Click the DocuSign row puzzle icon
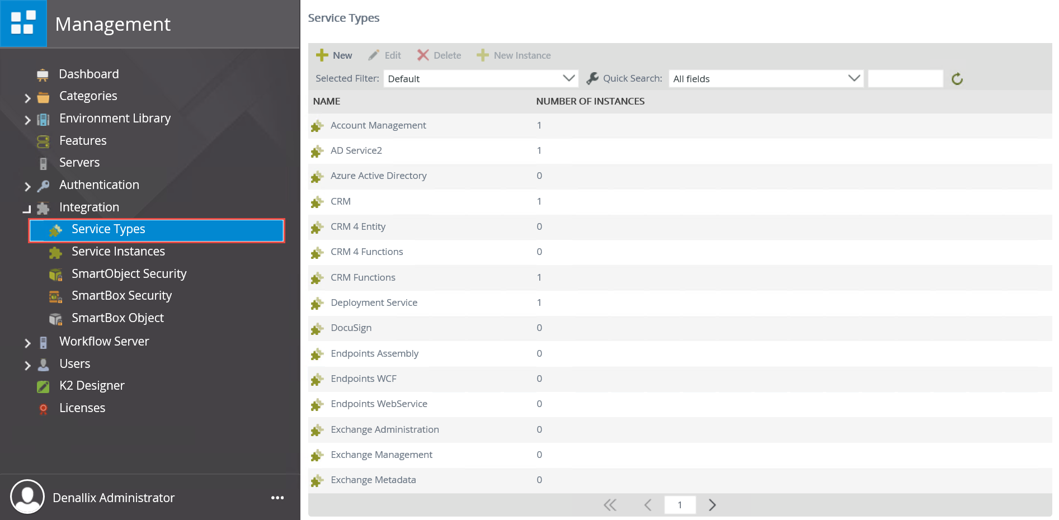 click(x=317, y=329)
